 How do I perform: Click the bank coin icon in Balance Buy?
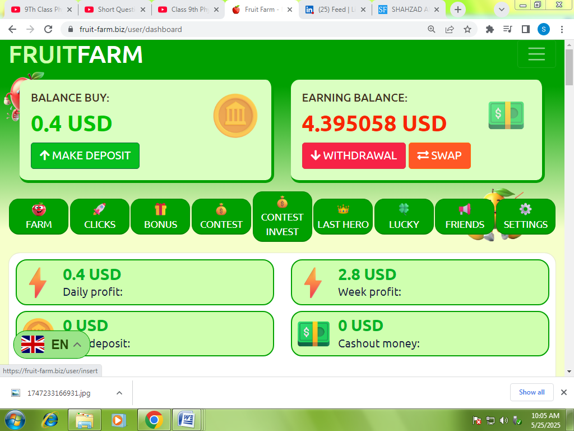(235, 116)
